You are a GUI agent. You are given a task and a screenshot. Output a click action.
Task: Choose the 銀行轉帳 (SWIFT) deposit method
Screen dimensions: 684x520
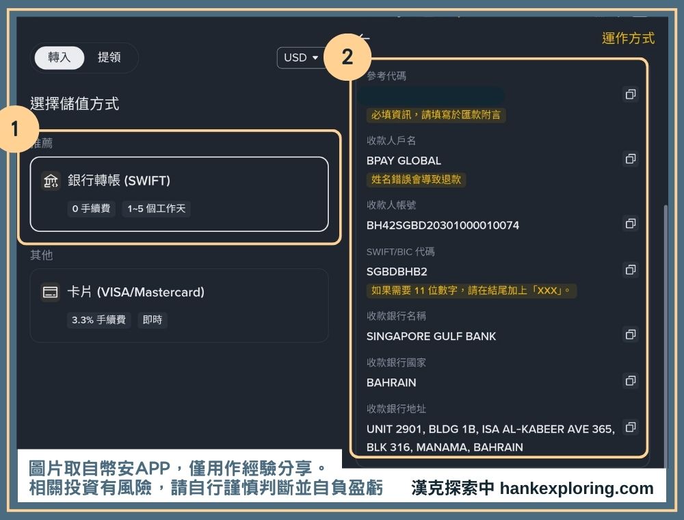tap(179, 194)
